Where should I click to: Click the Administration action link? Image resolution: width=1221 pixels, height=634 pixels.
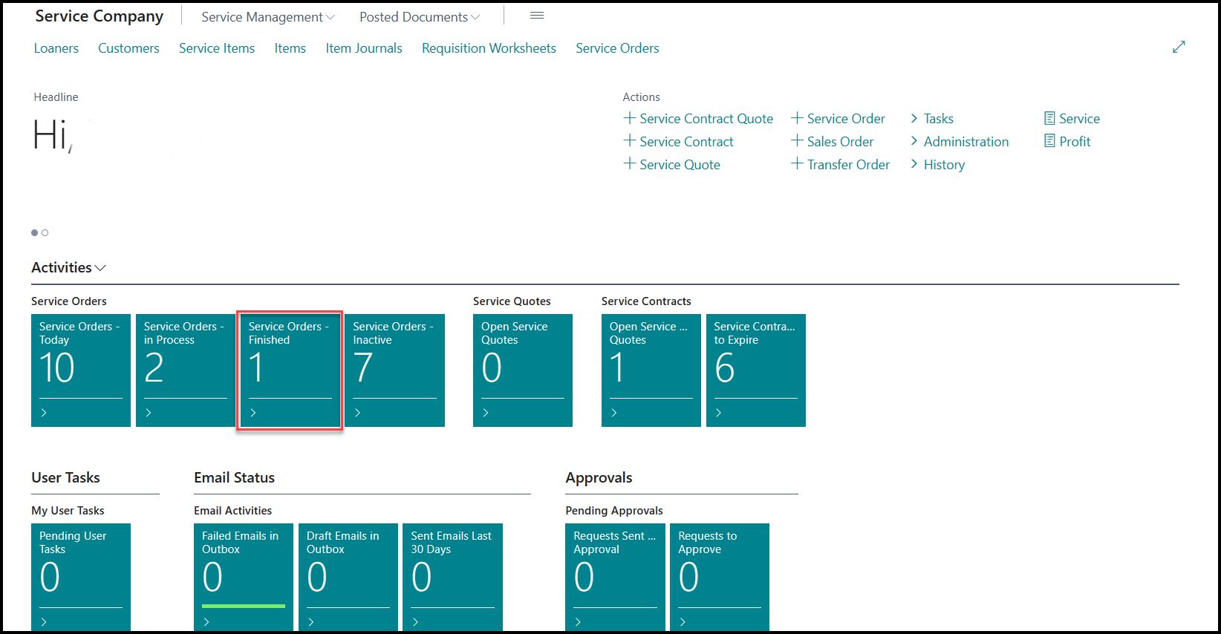966,142
